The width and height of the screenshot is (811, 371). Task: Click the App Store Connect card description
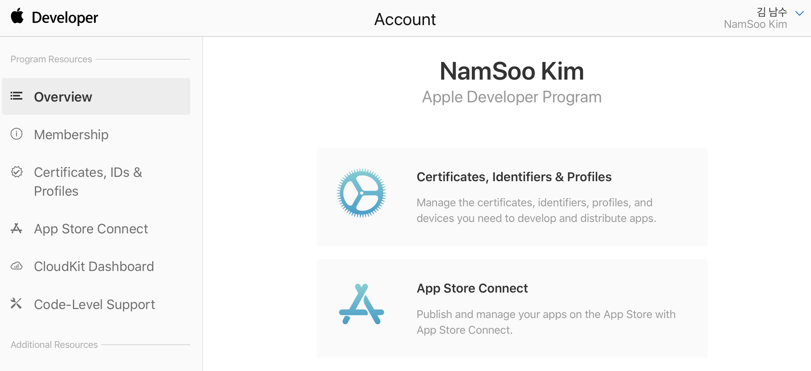(546, 322)
